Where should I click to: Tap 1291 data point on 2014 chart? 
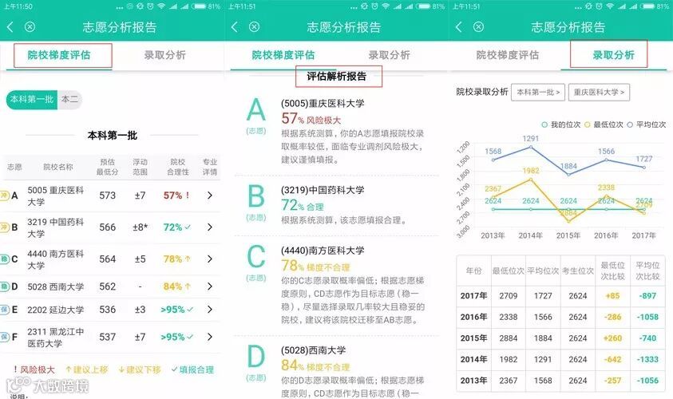tap(531, 147)
